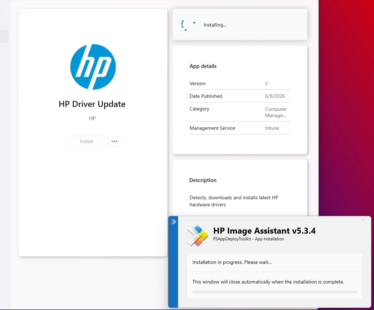
Task: Click the Installing spinner indicator
Action: (x=188, y=26)
